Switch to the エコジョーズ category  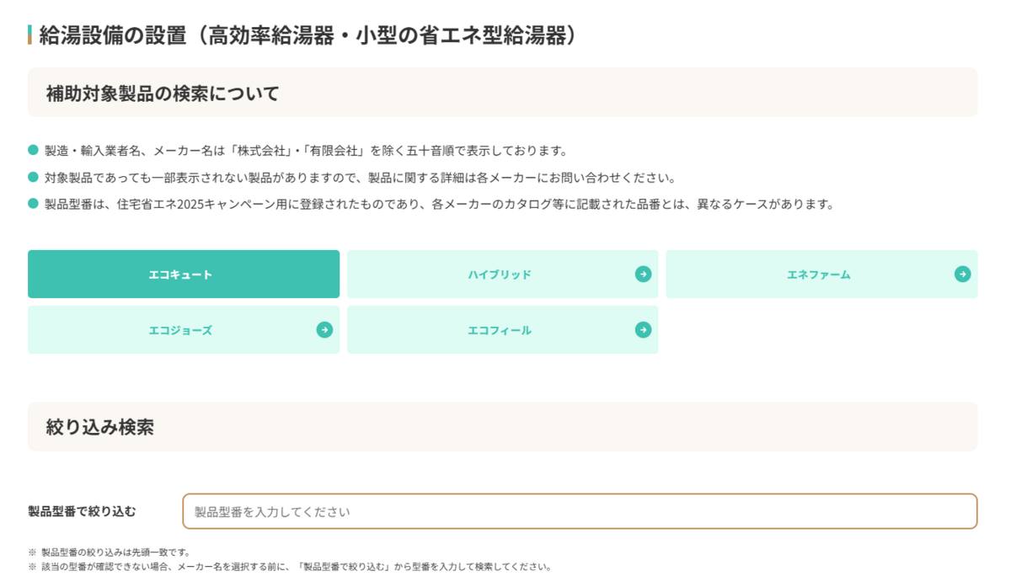(x=184, y=329)
